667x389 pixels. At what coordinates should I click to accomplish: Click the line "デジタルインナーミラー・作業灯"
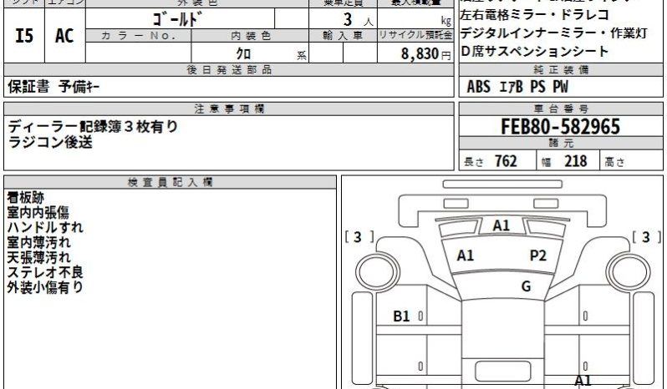coord(554,33)
